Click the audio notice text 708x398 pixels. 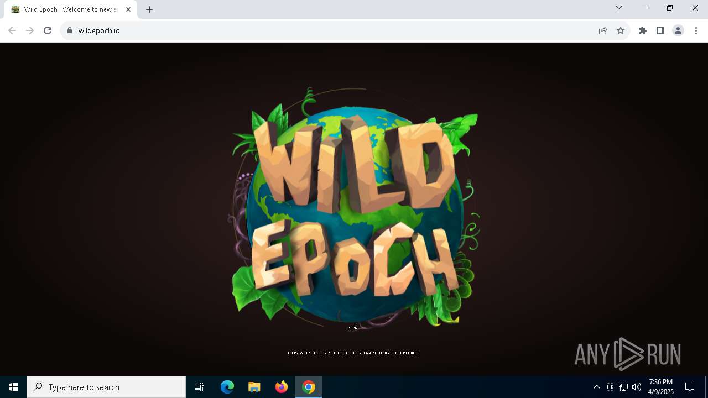[353, 353]
